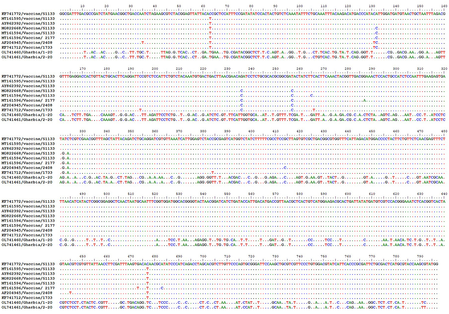Click ruler position number 10

pyautogui.click(x=82, y=6)
